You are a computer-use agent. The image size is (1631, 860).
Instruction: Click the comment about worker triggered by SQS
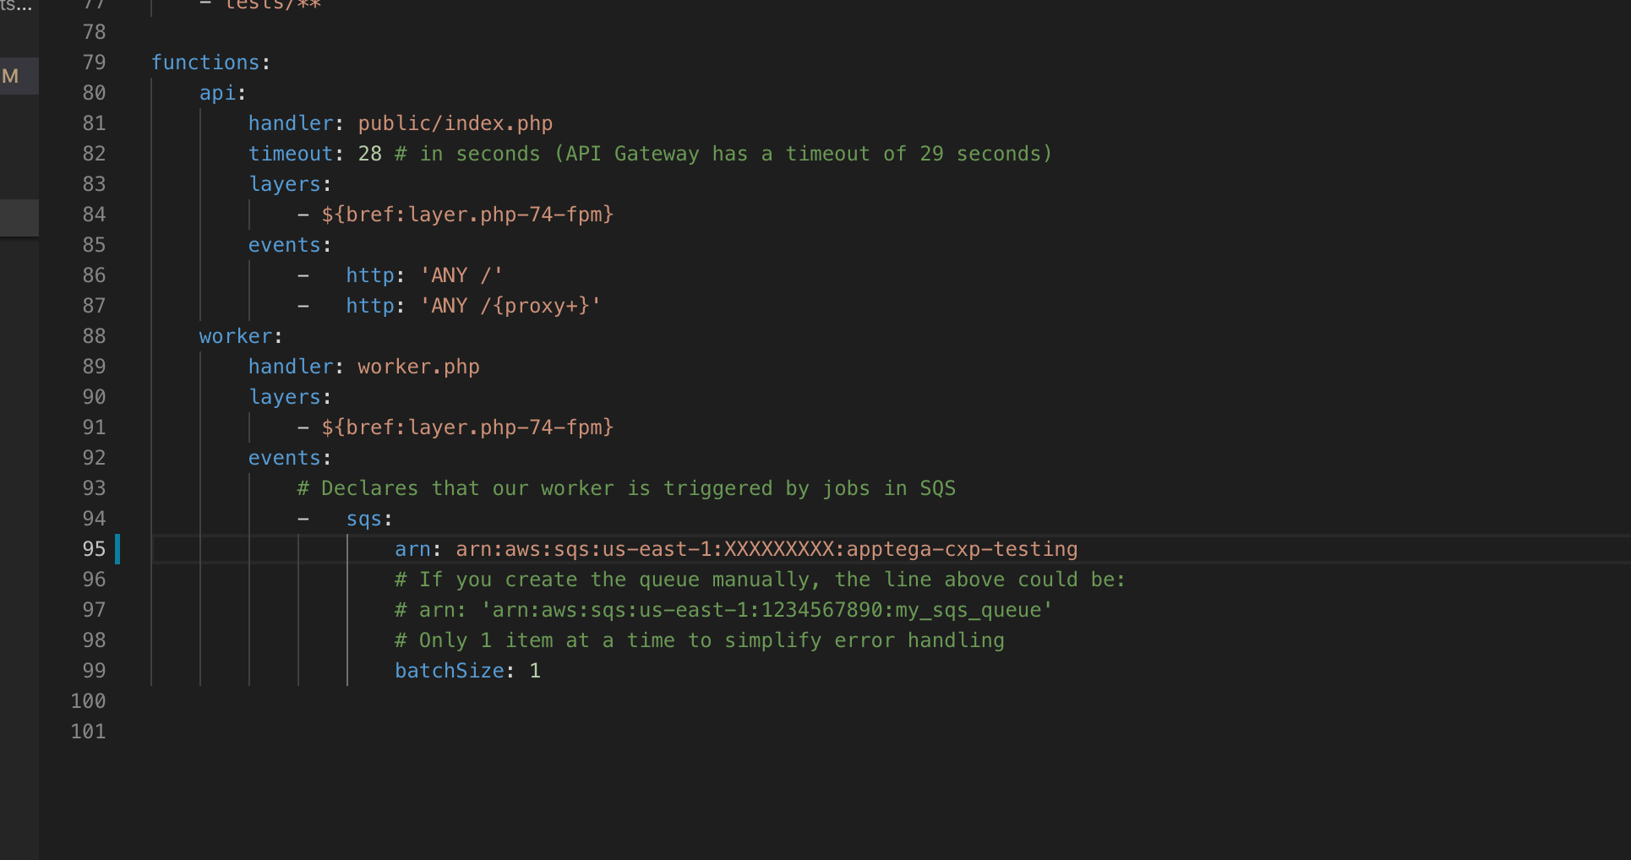click(625, 487)
